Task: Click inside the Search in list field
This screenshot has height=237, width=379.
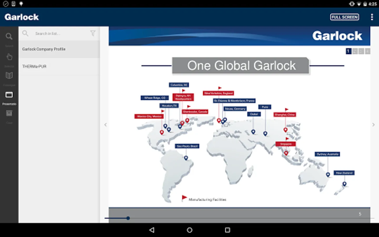Action: click(x=59, y=33)
